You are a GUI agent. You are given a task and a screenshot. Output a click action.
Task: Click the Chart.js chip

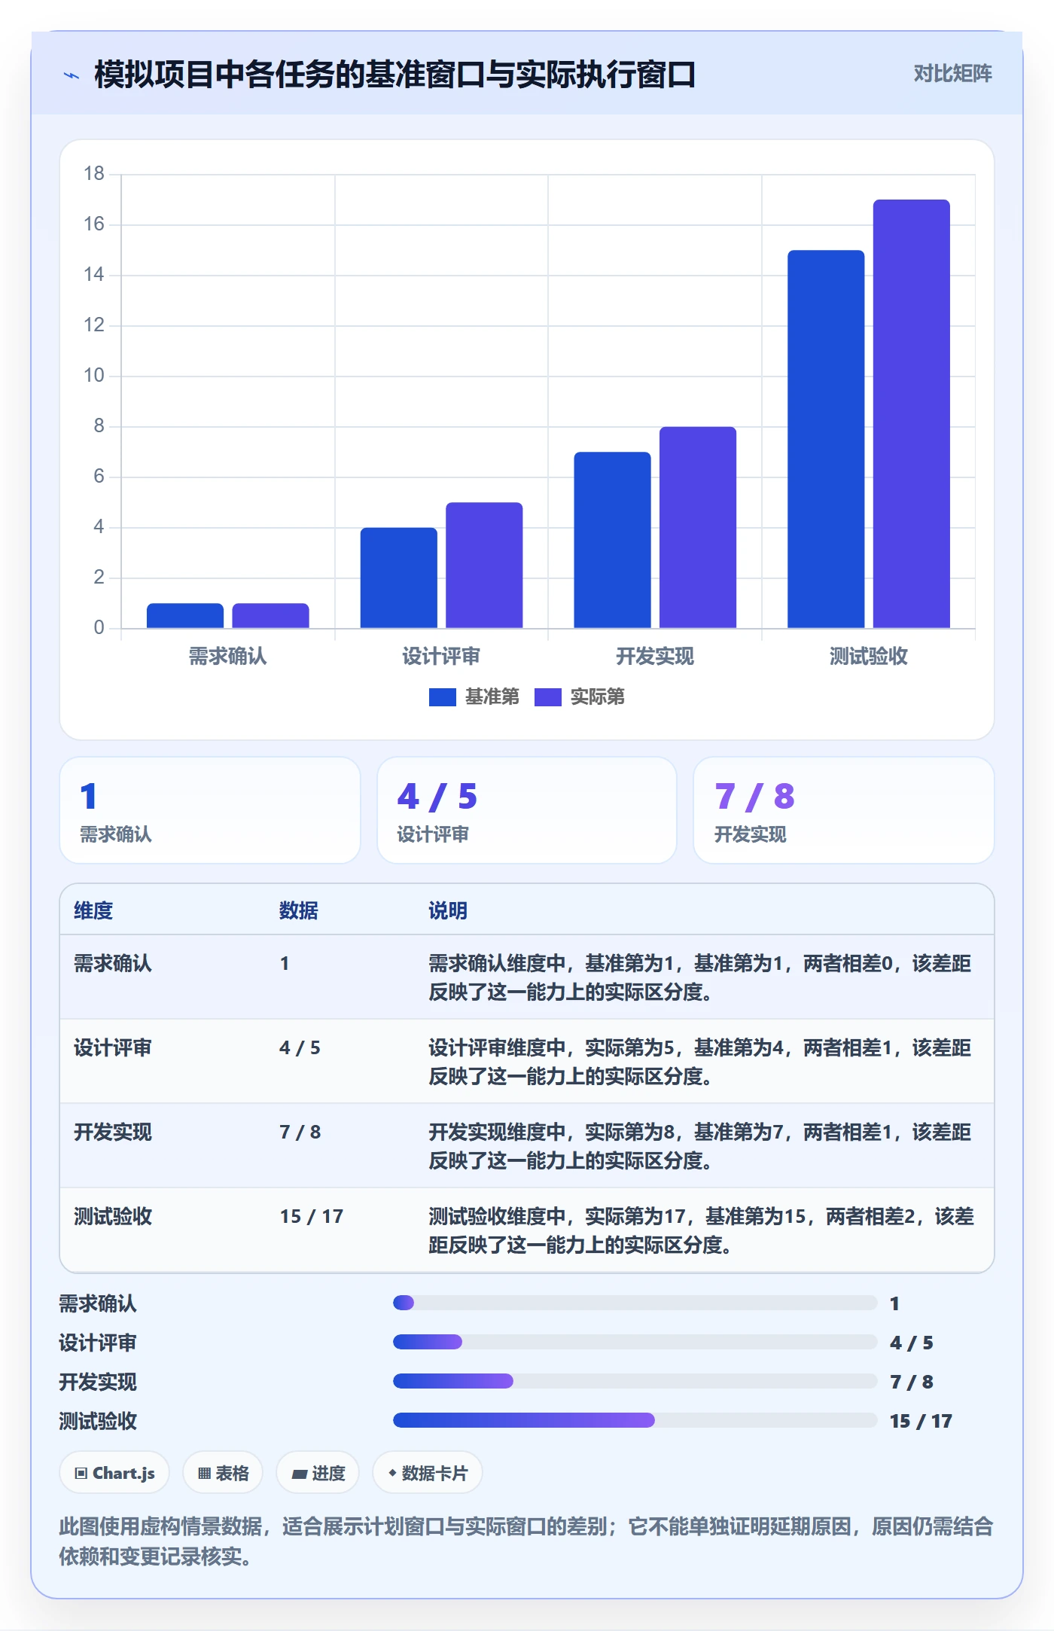coord(114,1473)
